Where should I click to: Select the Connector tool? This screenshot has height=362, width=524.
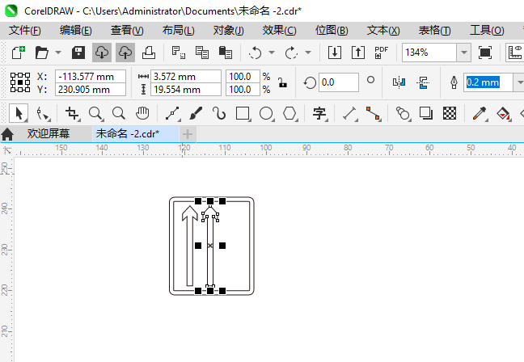coord(373,114)
